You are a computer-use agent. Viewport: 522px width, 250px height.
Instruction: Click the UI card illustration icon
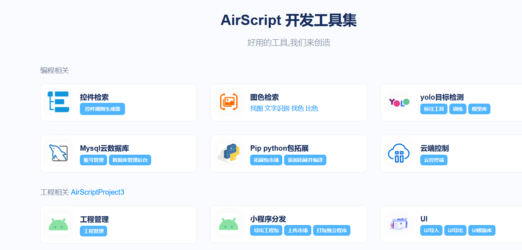399,224
